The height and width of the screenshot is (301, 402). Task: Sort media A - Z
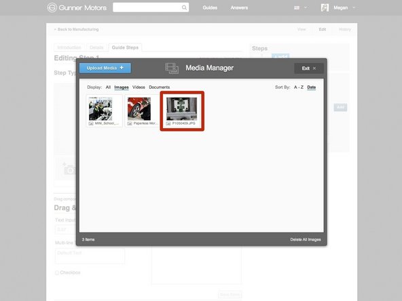tap(299, 87)
